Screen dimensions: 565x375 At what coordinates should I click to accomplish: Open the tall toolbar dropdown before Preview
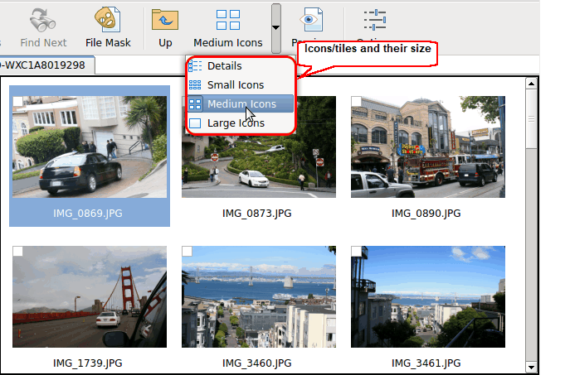[x=276, y=26]
